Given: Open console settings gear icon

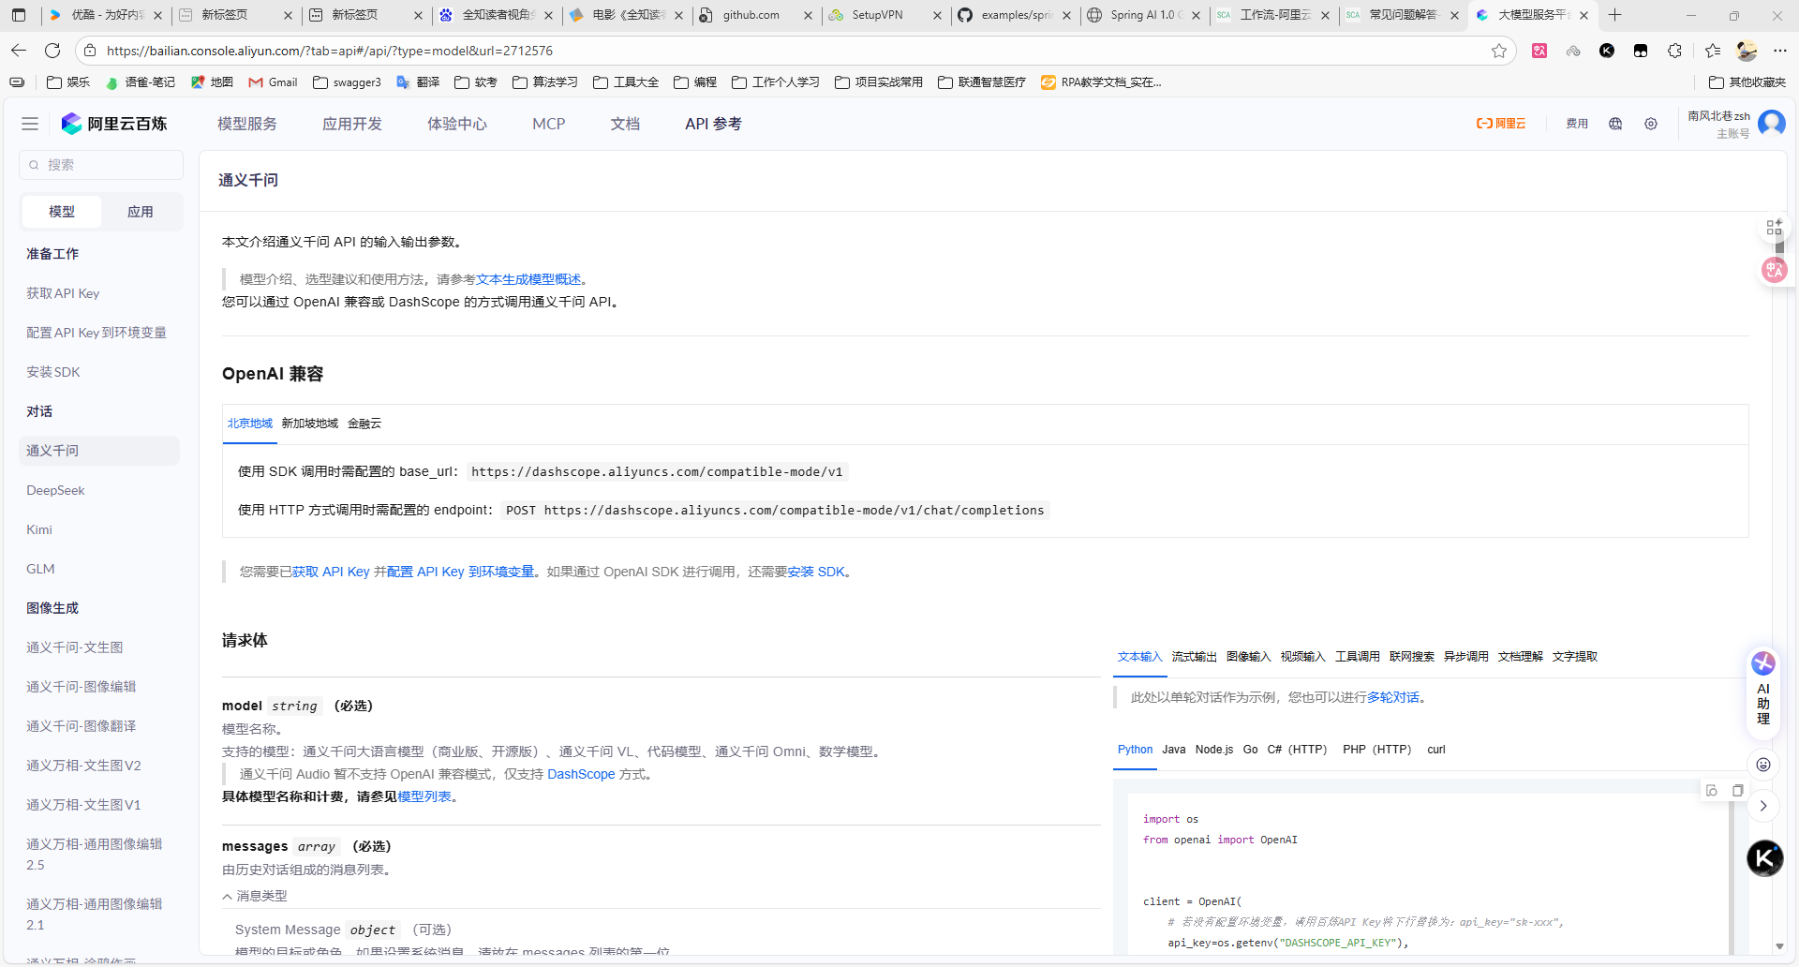Looking at the screenshot, I should click(1652, 123).
